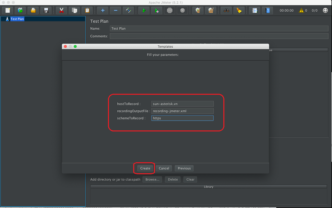This screenshot has height=208, width=332.
Task: Start the test with green play icon
Action: click(x=144, y=10)
